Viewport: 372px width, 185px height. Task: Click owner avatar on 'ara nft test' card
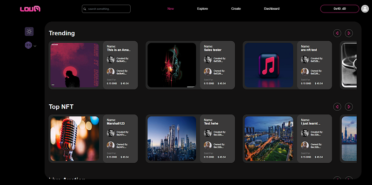point(305,72)
